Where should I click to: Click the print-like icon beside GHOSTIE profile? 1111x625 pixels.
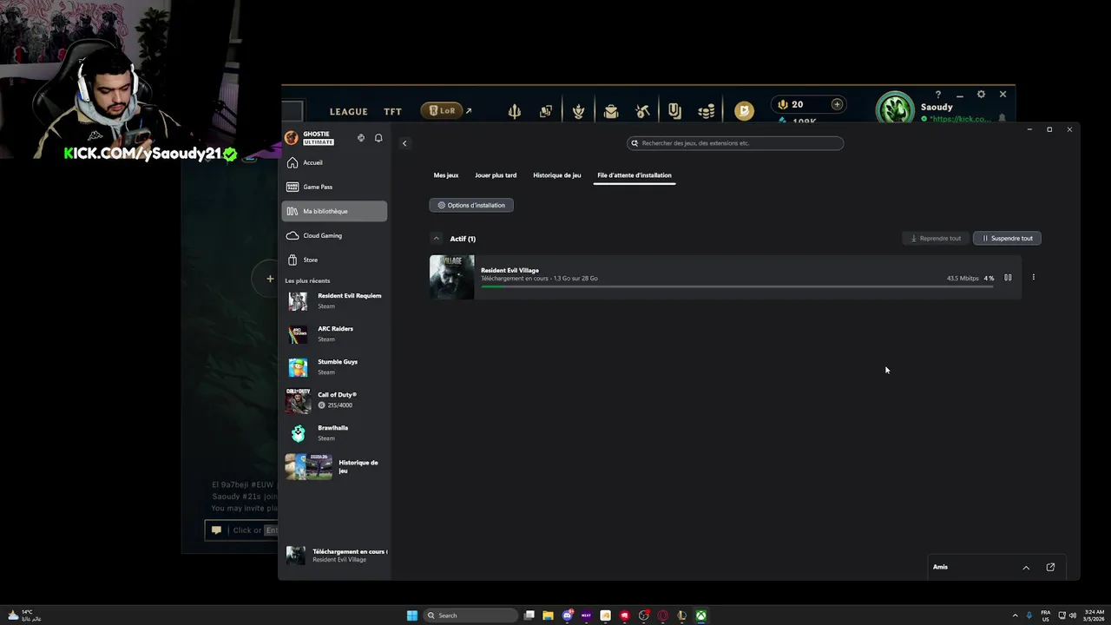361,138
